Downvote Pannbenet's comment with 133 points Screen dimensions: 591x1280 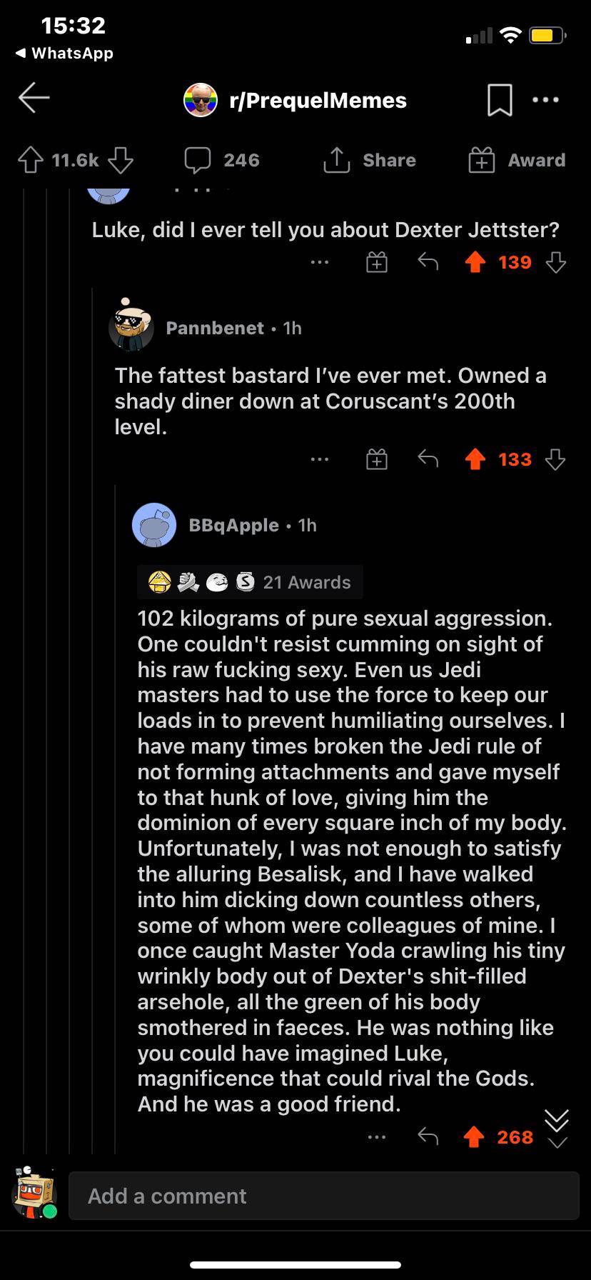point(555,459)
